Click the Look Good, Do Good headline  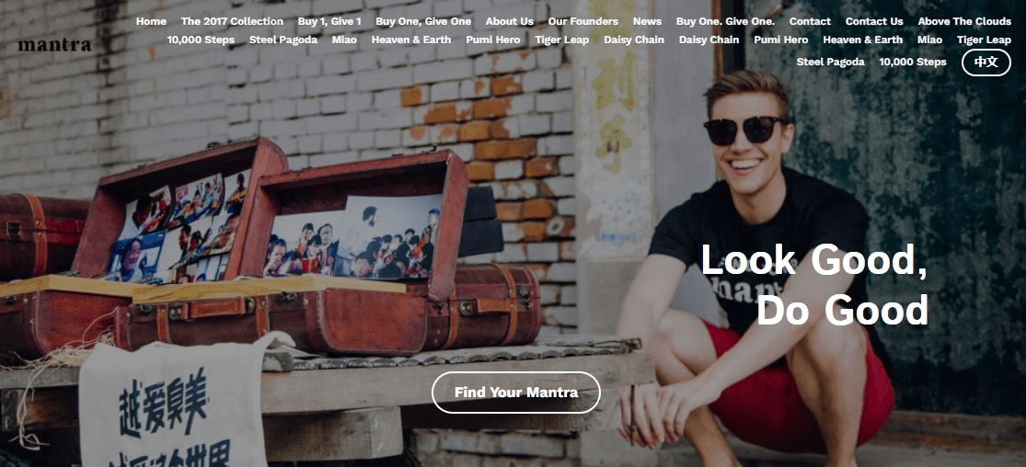(x=814, y=284)
